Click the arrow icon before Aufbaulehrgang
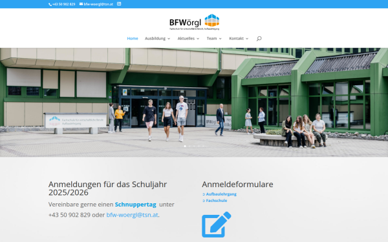This screenshot has height=242, width=388. coord(204,194)
